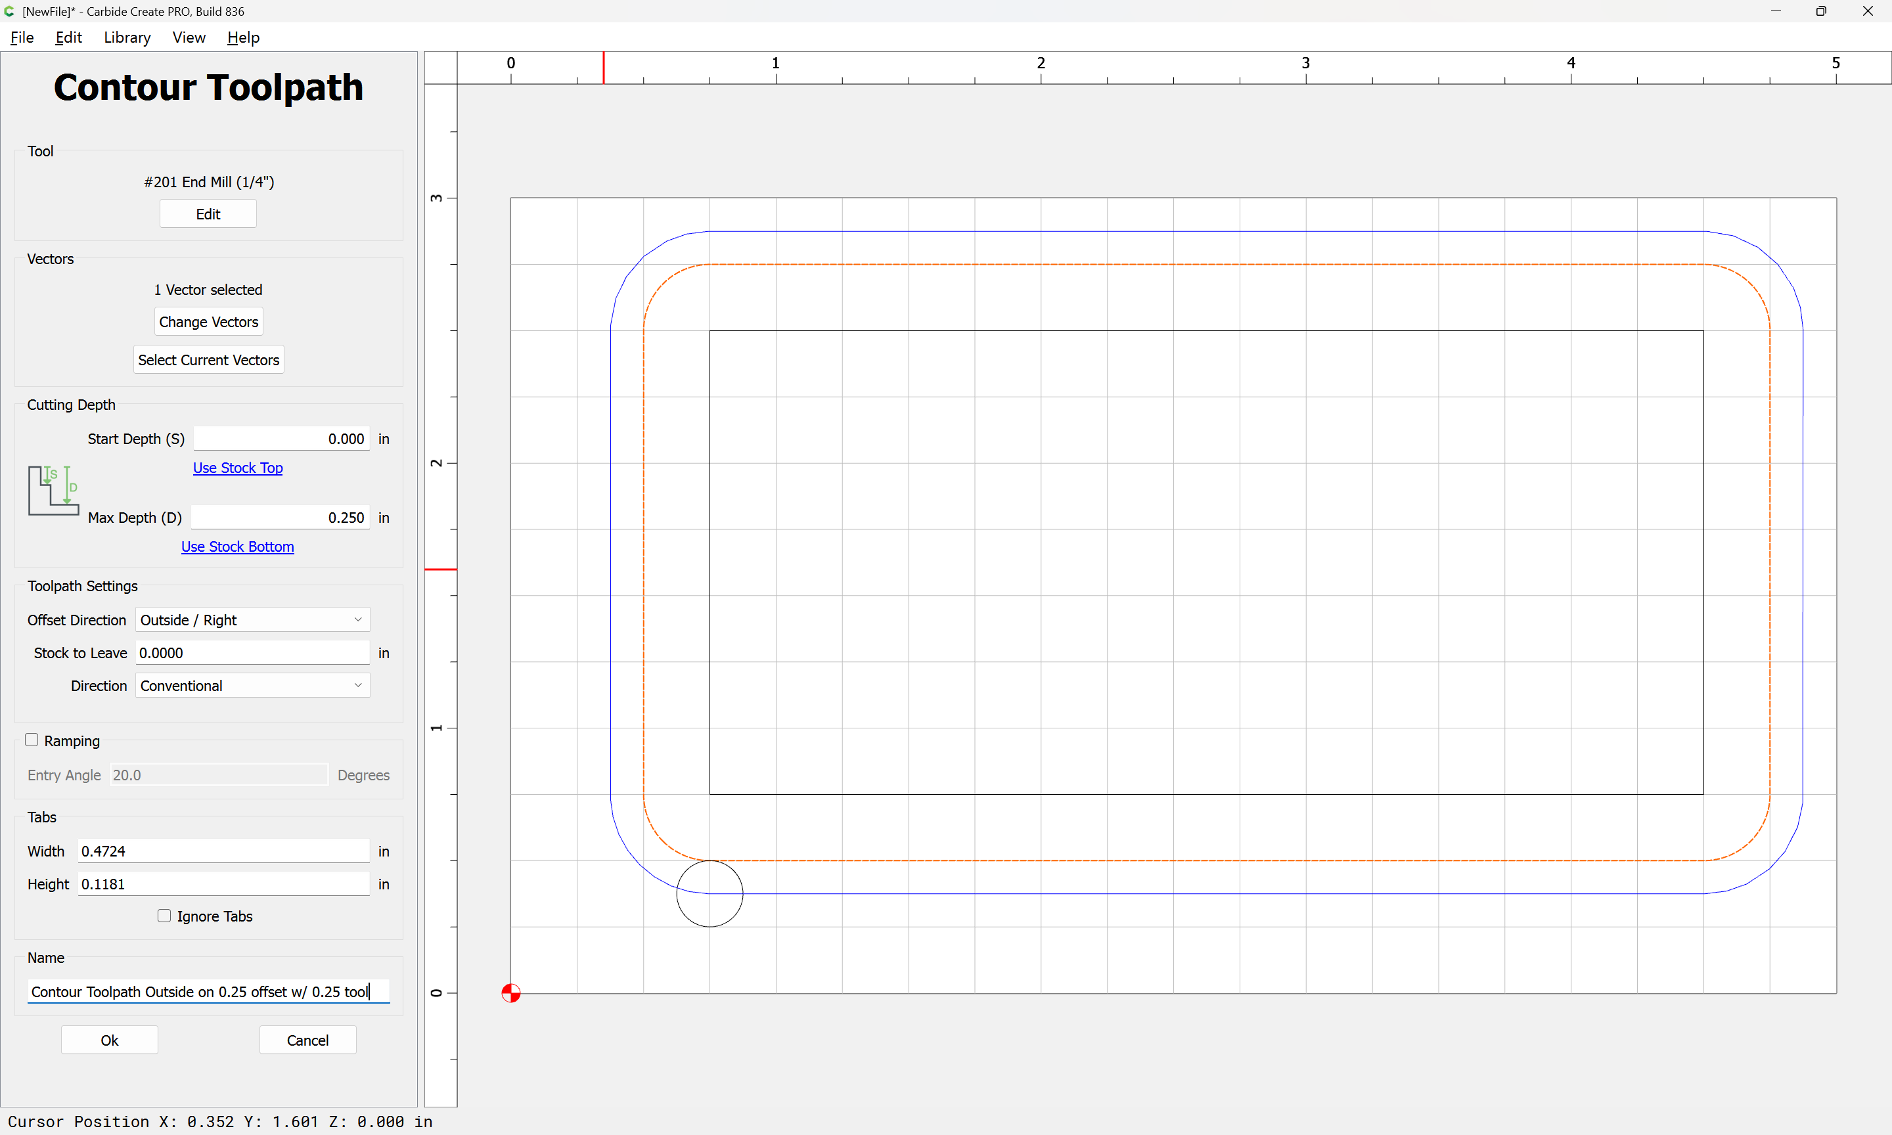The height and width of the screenshot is (1135, 1892).
Task: Confirm toolpath with the Ok button
Action: [109, 1039]
